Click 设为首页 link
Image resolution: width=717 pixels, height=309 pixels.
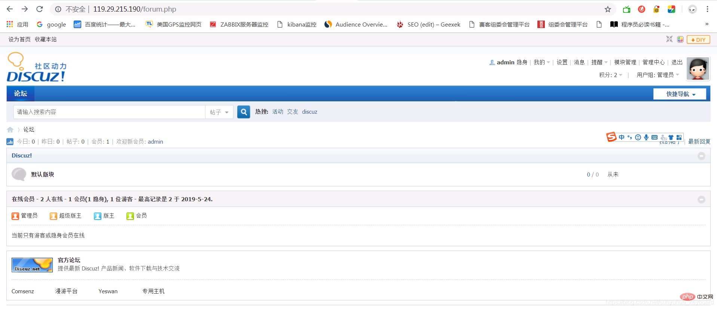click(x=19, y=39)
